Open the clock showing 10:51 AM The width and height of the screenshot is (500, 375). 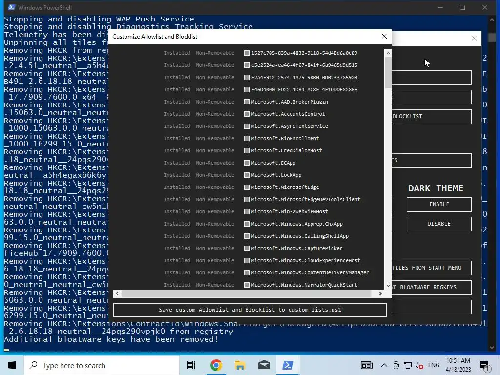coord(458,365)
